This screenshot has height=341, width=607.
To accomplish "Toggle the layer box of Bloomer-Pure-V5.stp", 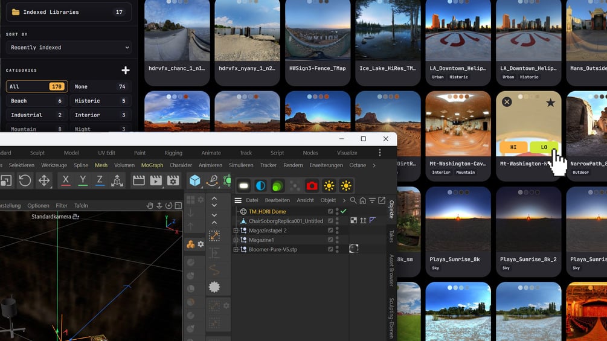I will pyautogui.click(x=330, y=249).
